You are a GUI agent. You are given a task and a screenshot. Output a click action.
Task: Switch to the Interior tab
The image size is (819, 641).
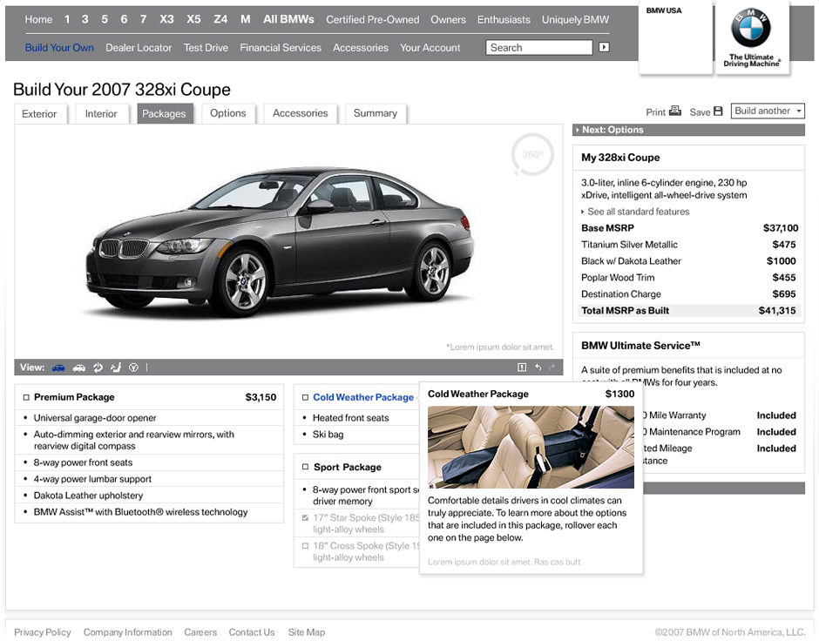point(101,114)
